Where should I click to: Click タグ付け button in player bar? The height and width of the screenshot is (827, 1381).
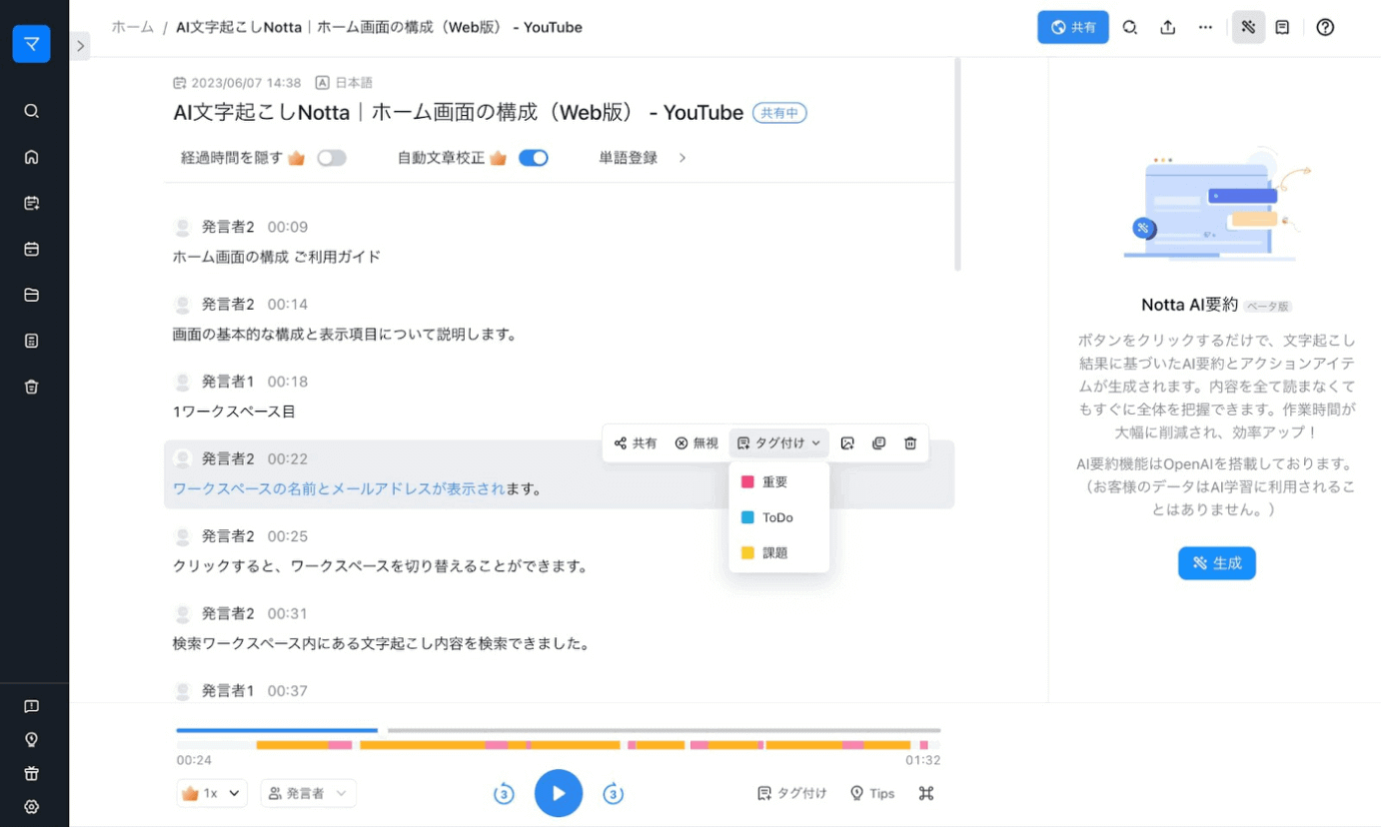click(792, 793)
